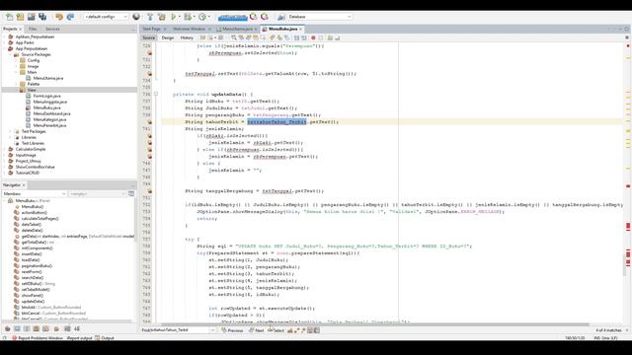
Task: Switch to History view
Action: [x=187, y=37]
